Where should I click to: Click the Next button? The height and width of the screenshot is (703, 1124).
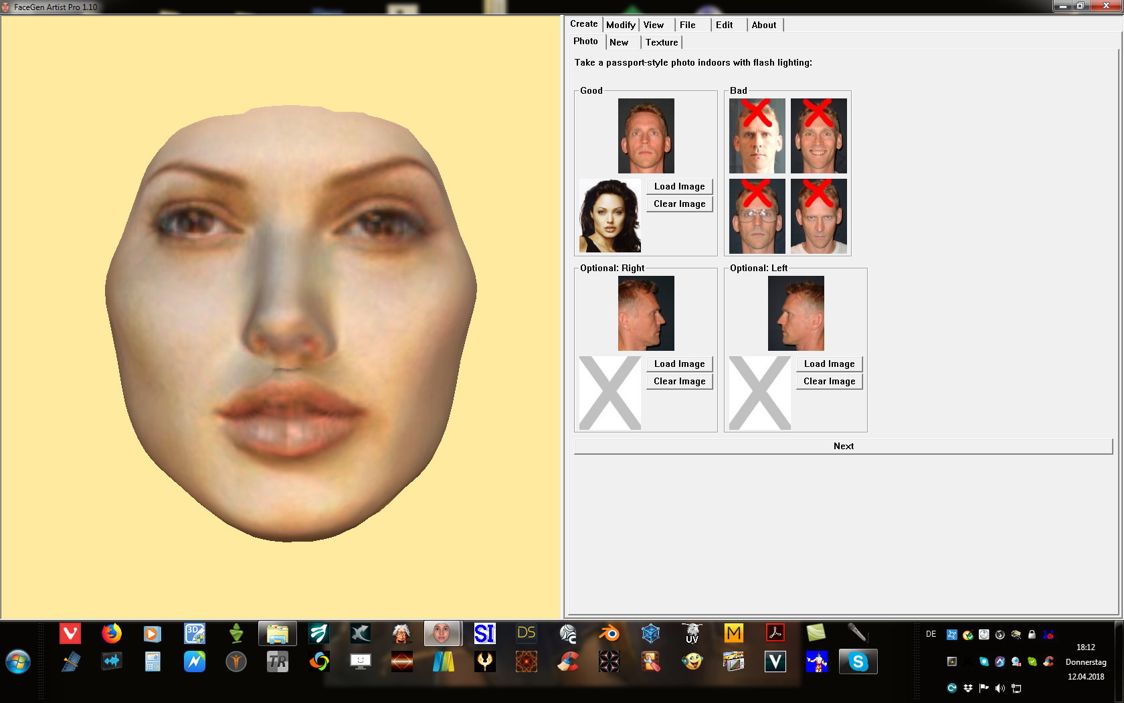tap(843, 446)
